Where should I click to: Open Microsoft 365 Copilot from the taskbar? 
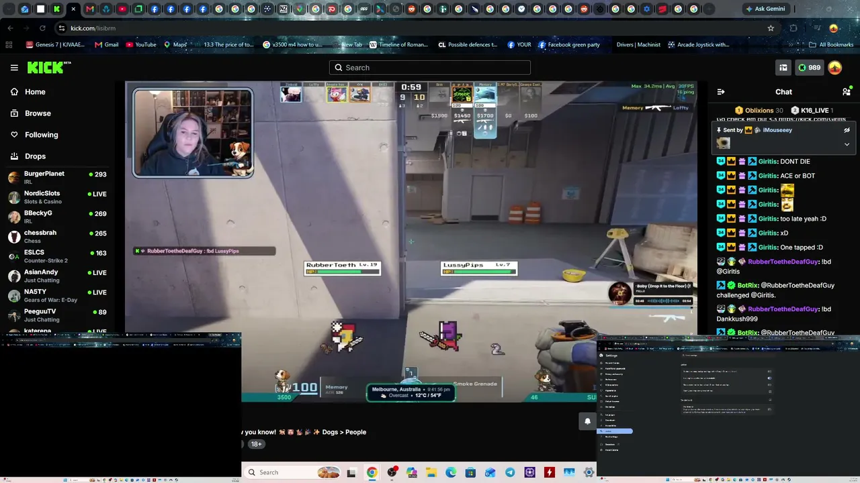pos(411,472)
